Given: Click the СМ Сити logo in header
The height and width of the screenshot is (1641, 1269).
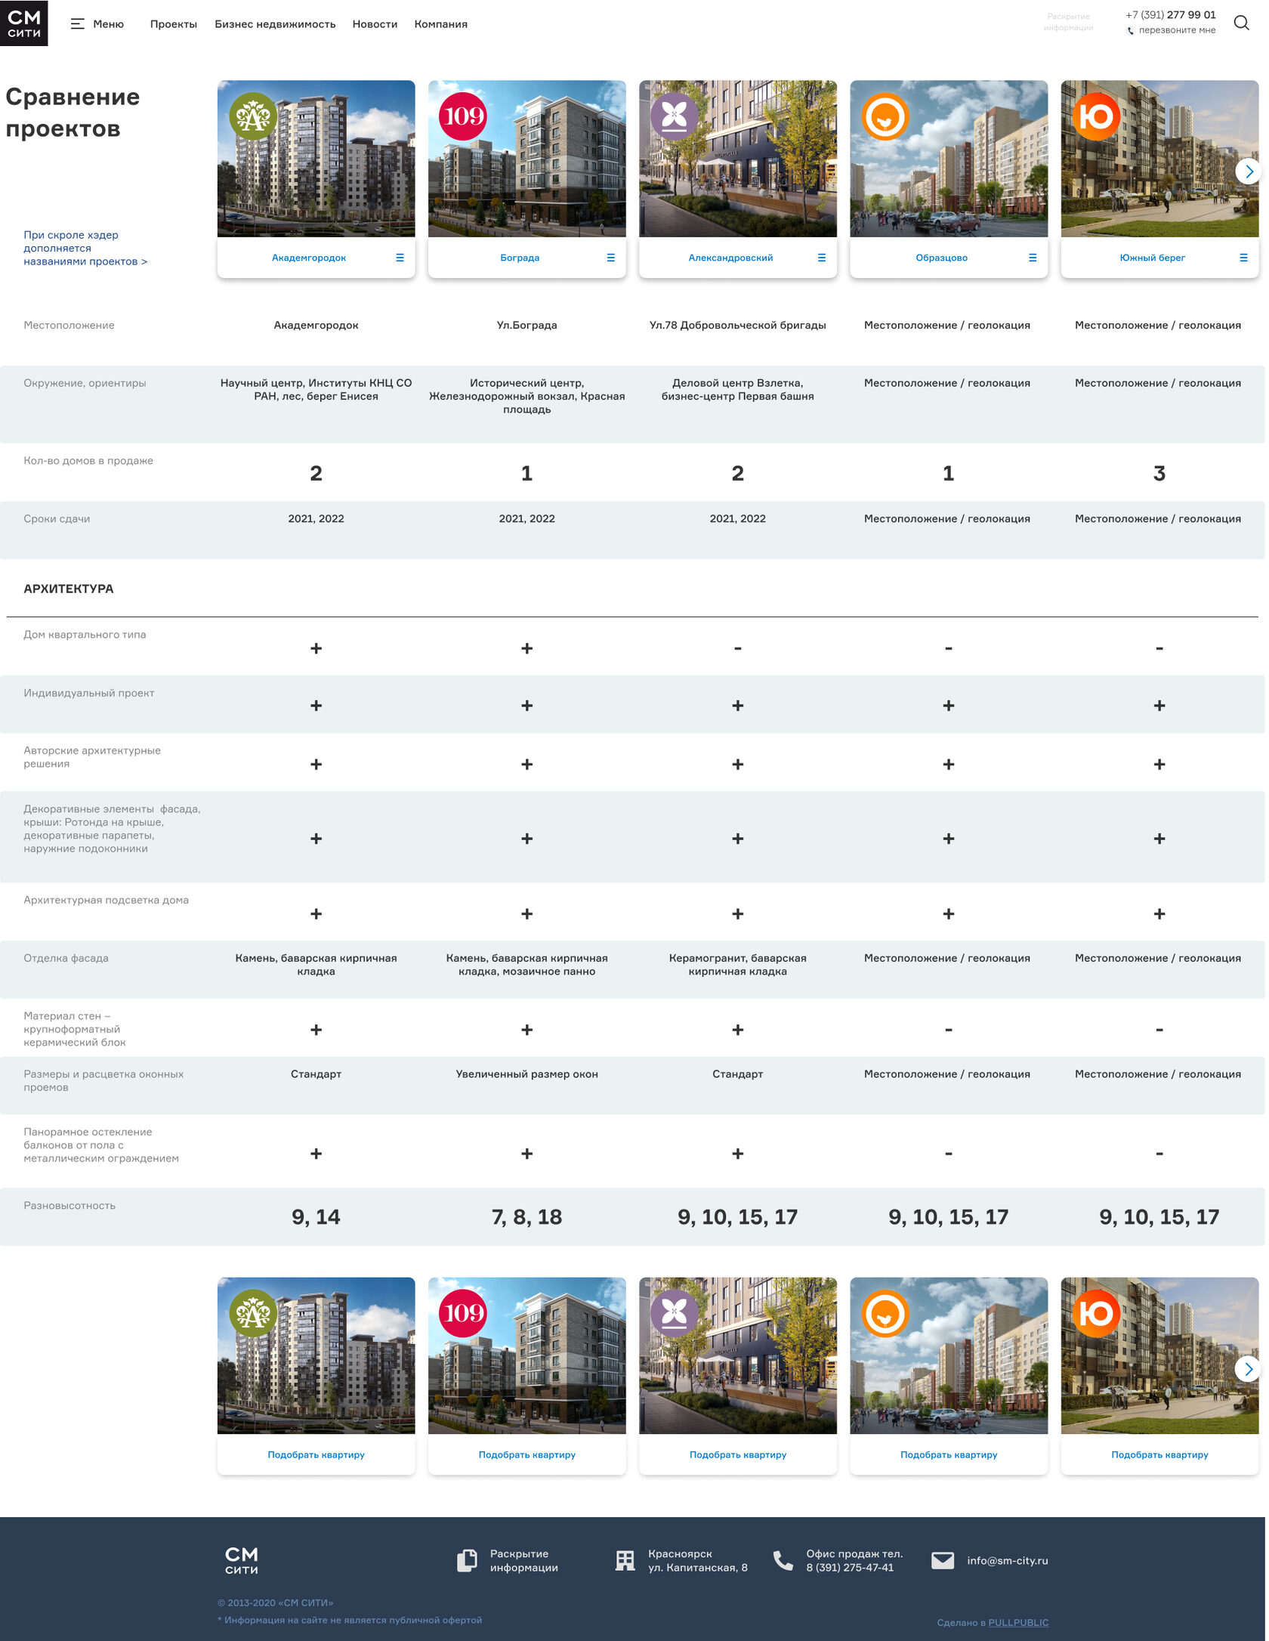Looking at the screenshot, I should click(x=24, y=23).
